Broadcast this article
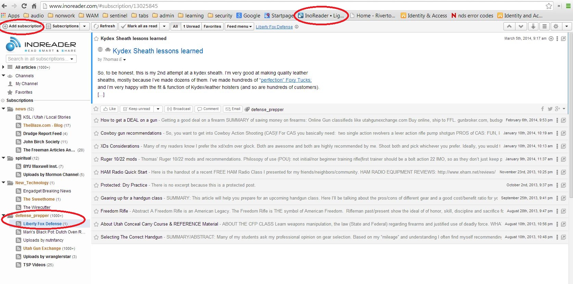Screen dimensions: 573x284 [x=178, y=109]
